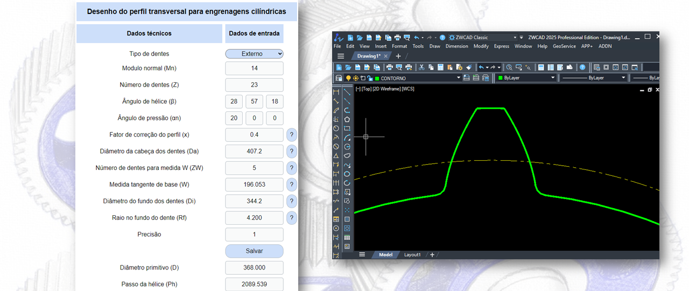Click the Print icon in standard toolbar
The height and width of the screenshot is (291, 689).
(390, 67)
